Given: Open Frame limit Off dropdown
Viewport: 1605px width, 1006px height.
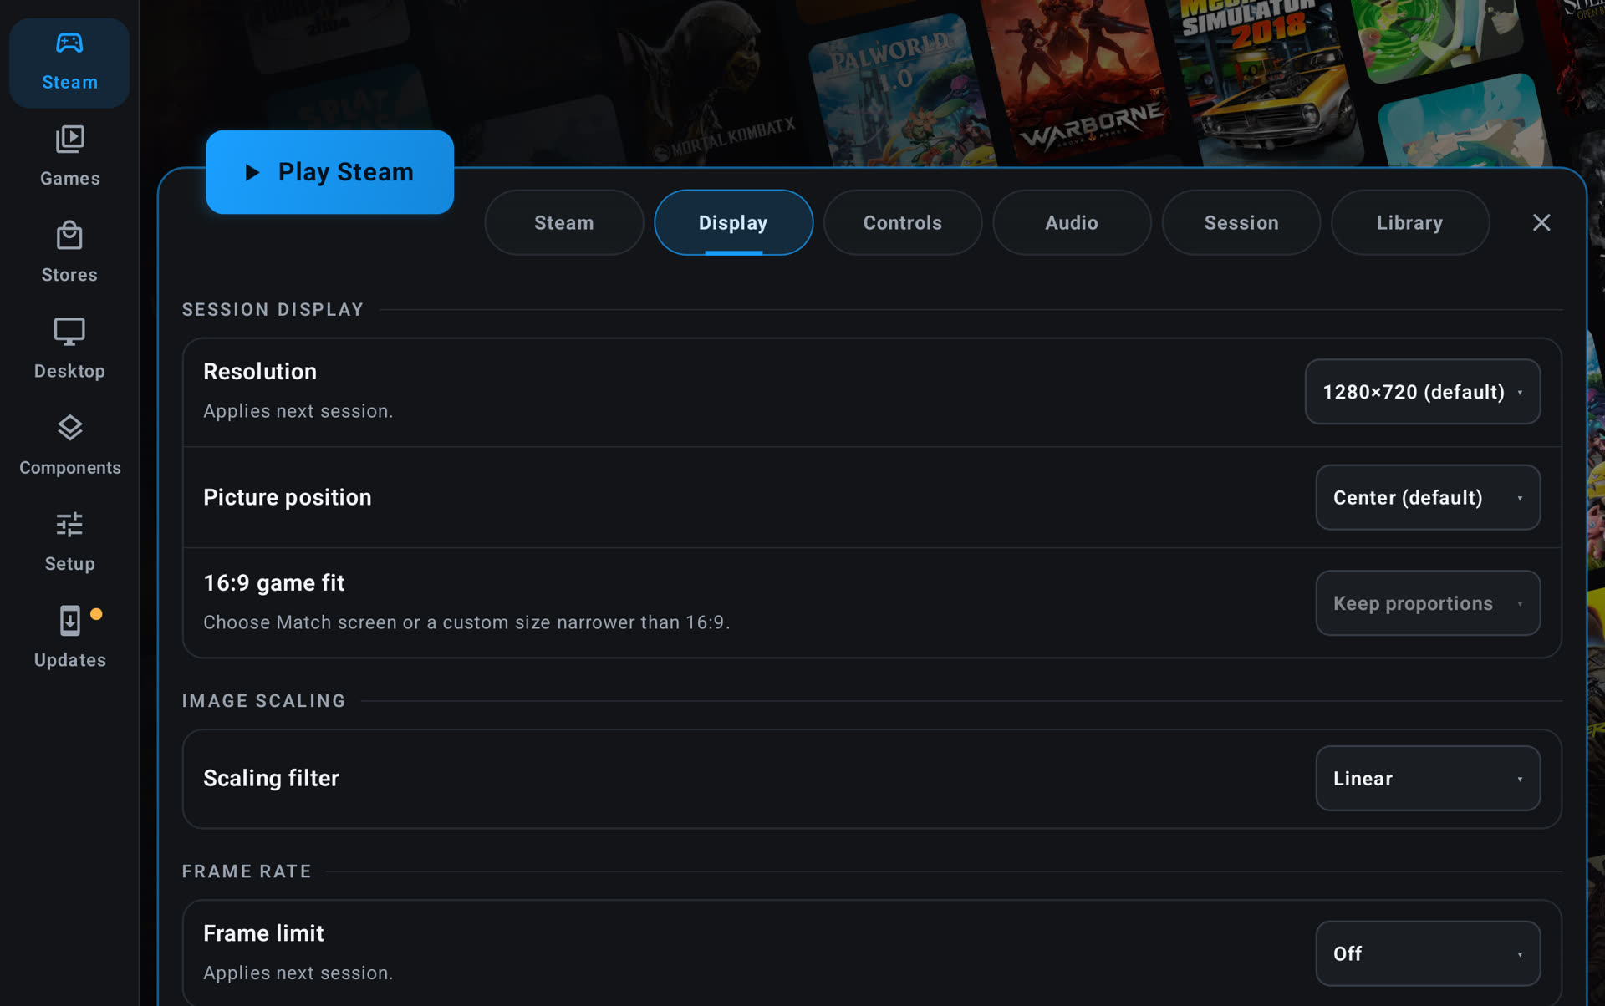Looking at the screenshot, I should point(1427,953).
